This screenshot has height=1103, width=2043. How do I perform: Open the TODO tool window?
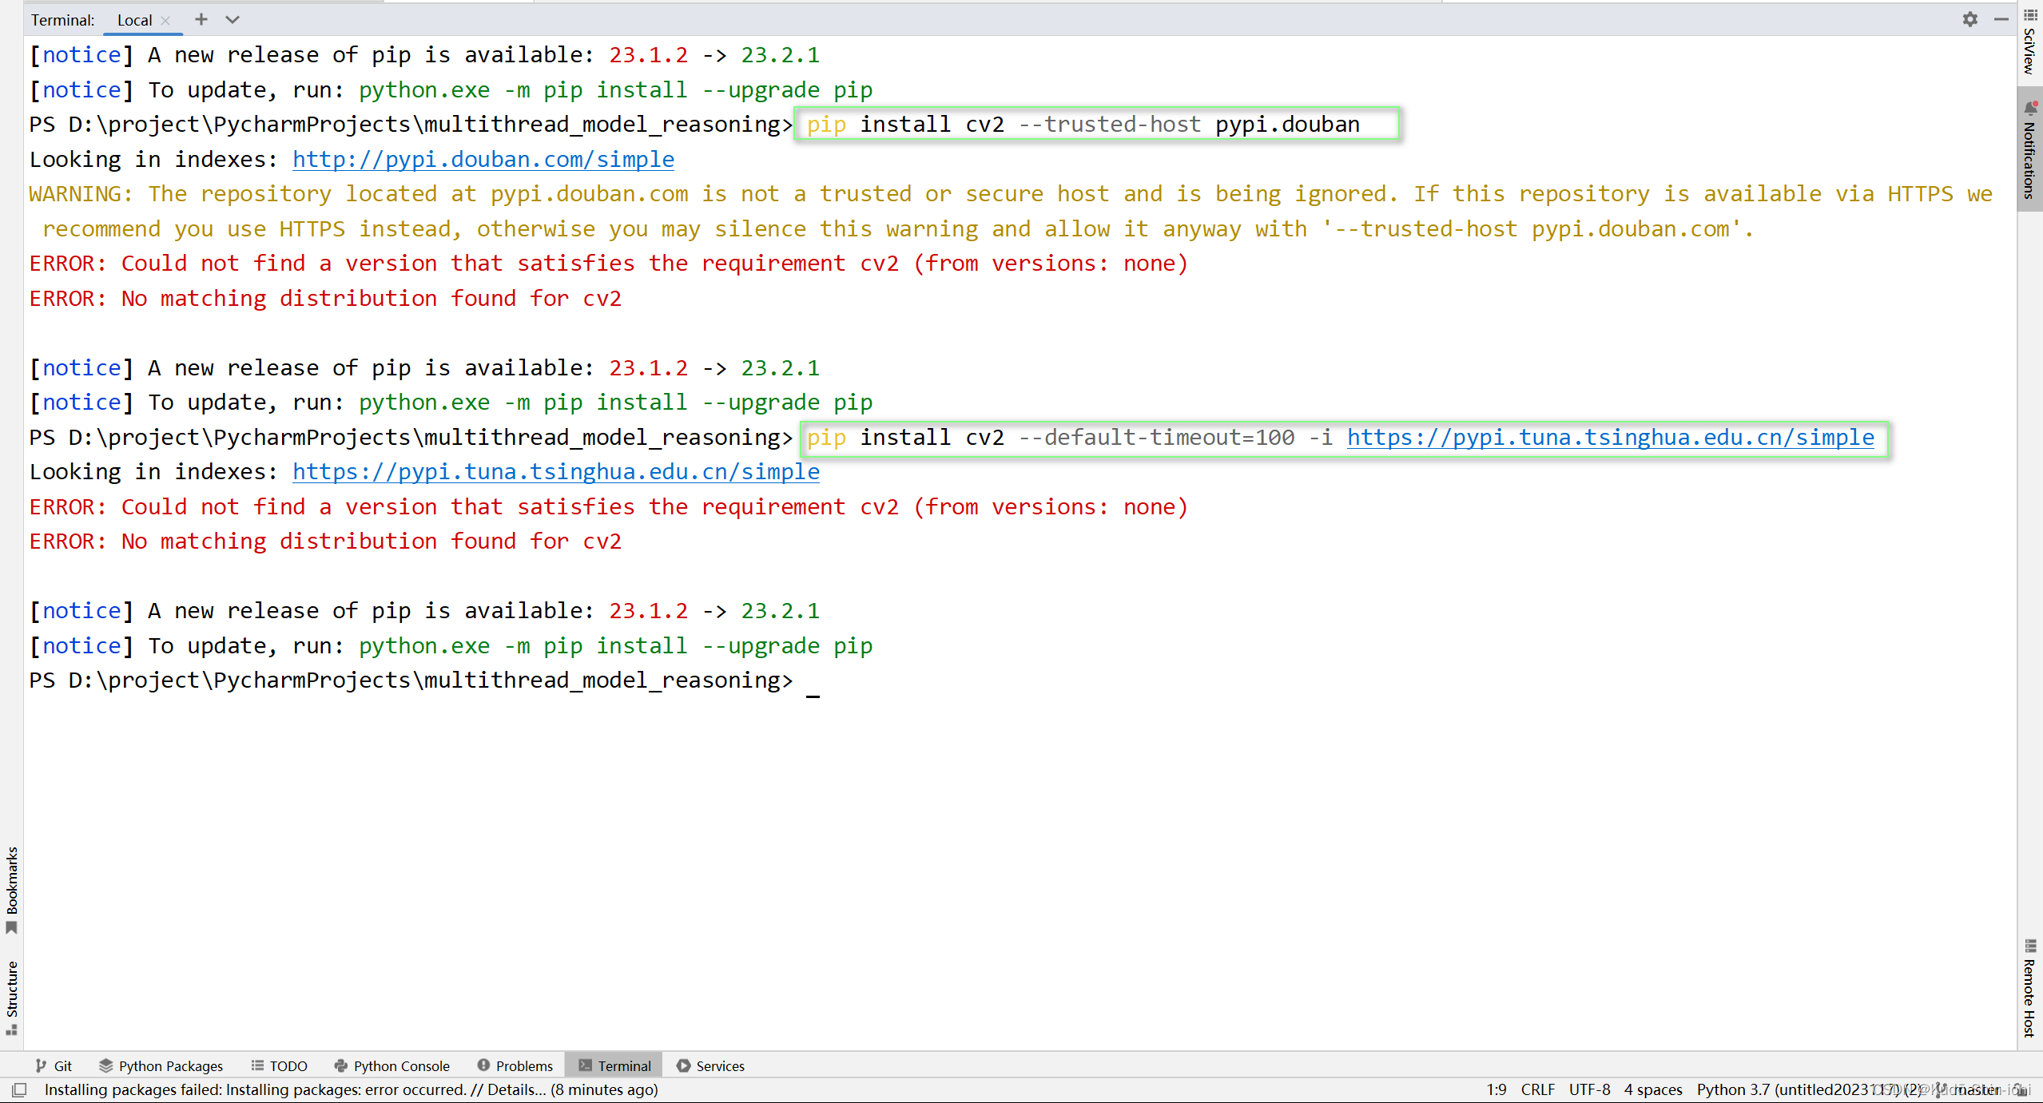(x=279, y=1065)
